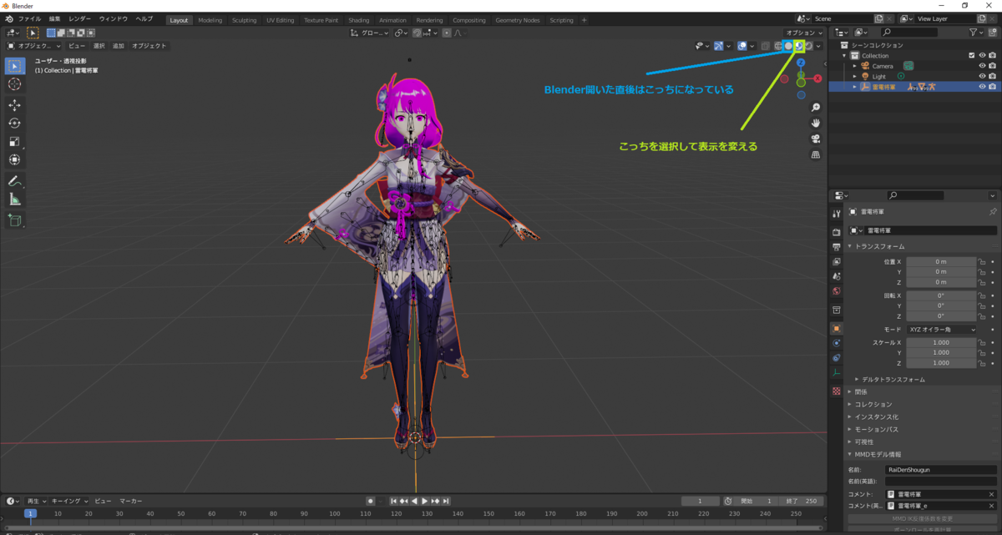1002x535 pixels.
Task: Select solid viewport shading mode
Action: point(788,46)
